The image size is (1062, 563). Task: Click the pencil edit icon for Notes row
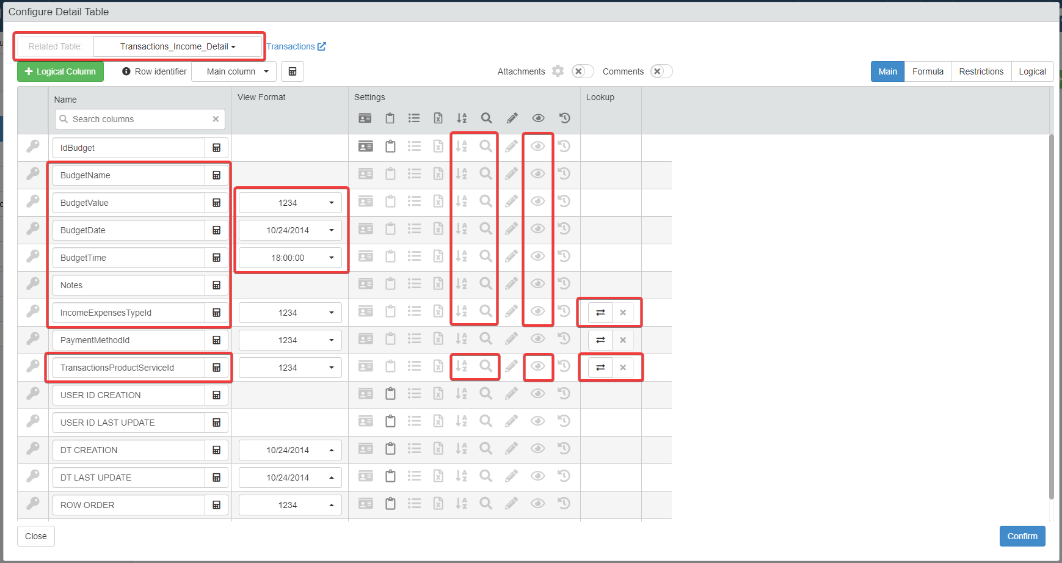point(512,283)
